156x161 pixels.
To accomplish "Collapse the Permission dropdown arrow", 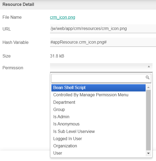I will coord(149,67).
